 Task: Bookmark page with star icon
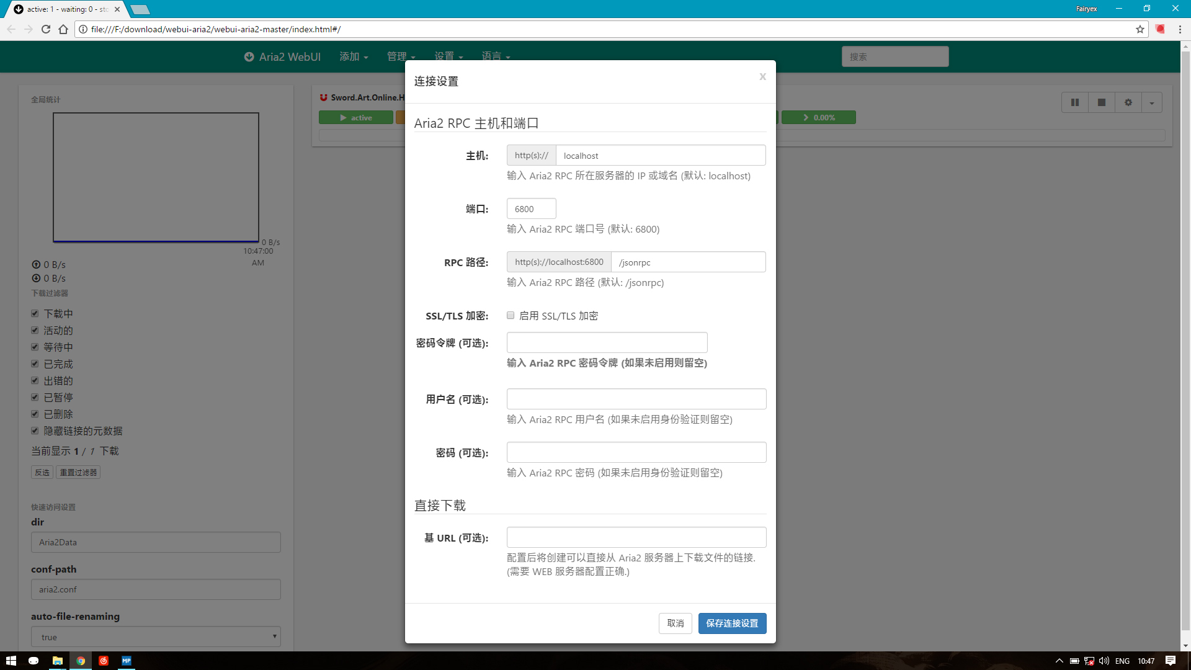tap(1140, 29)
